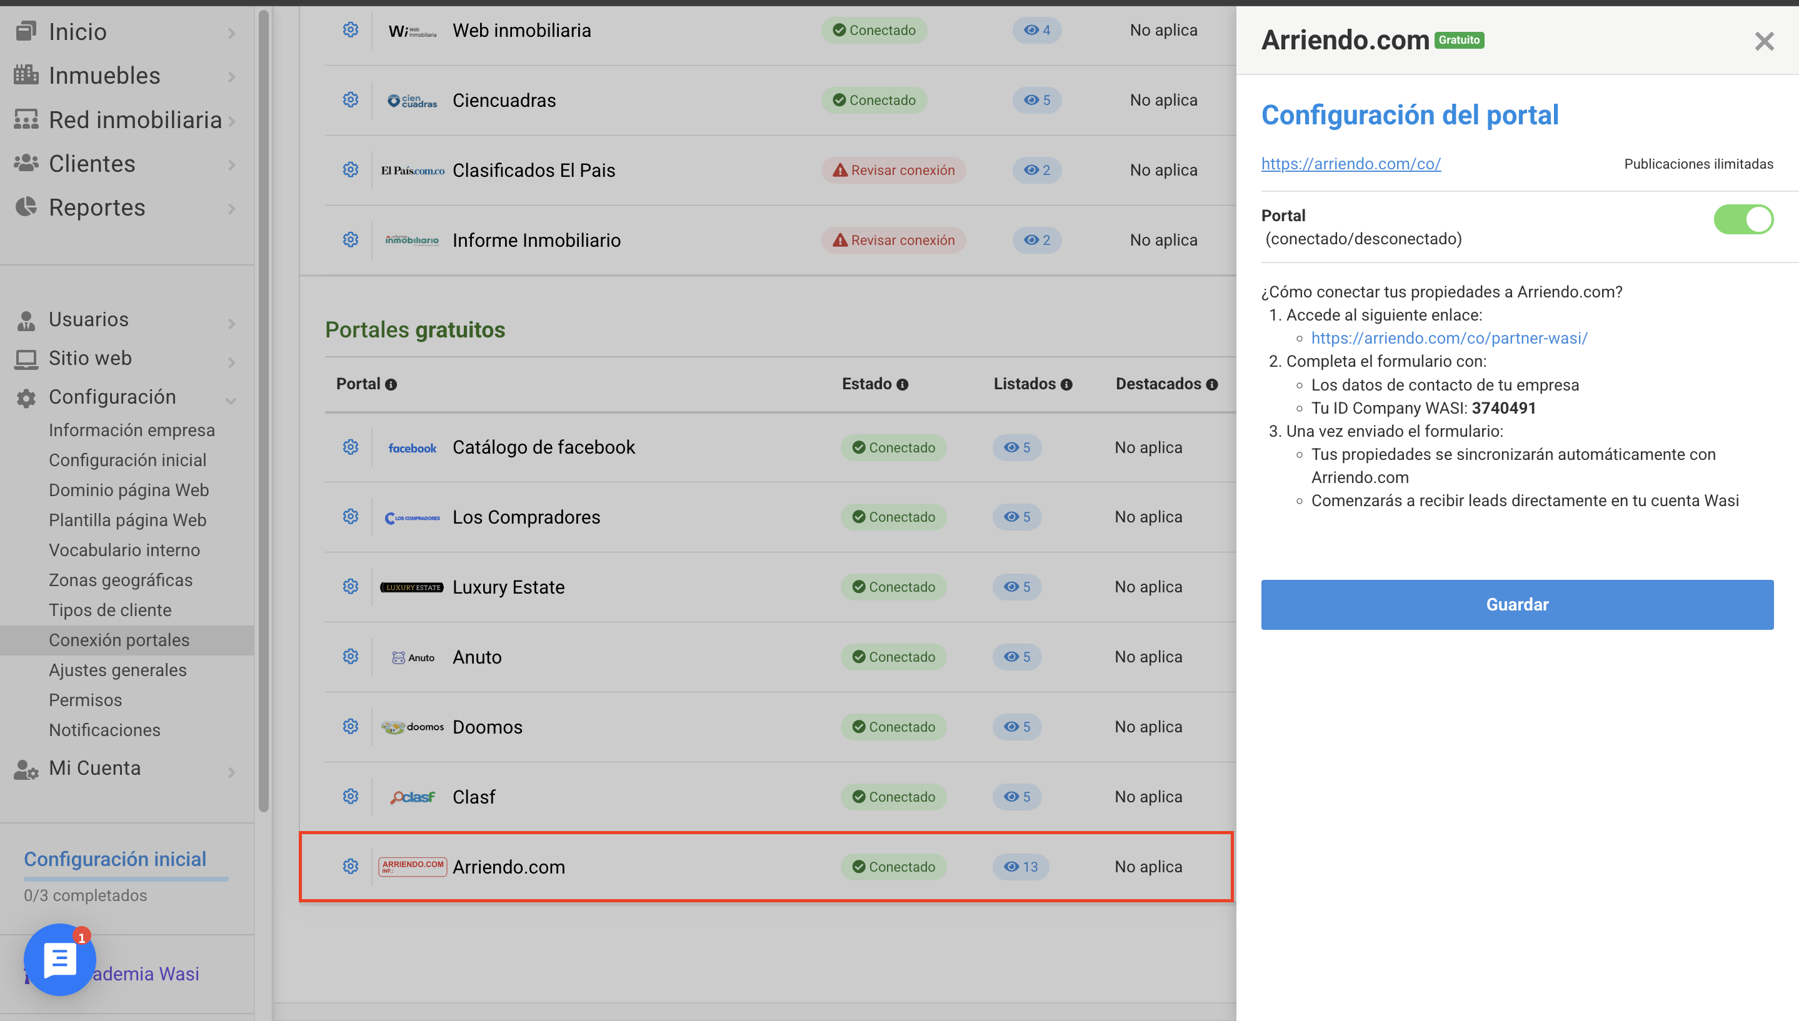
Task: Expand the Mi Cuenta menu chevron
Action: point(231,772)
